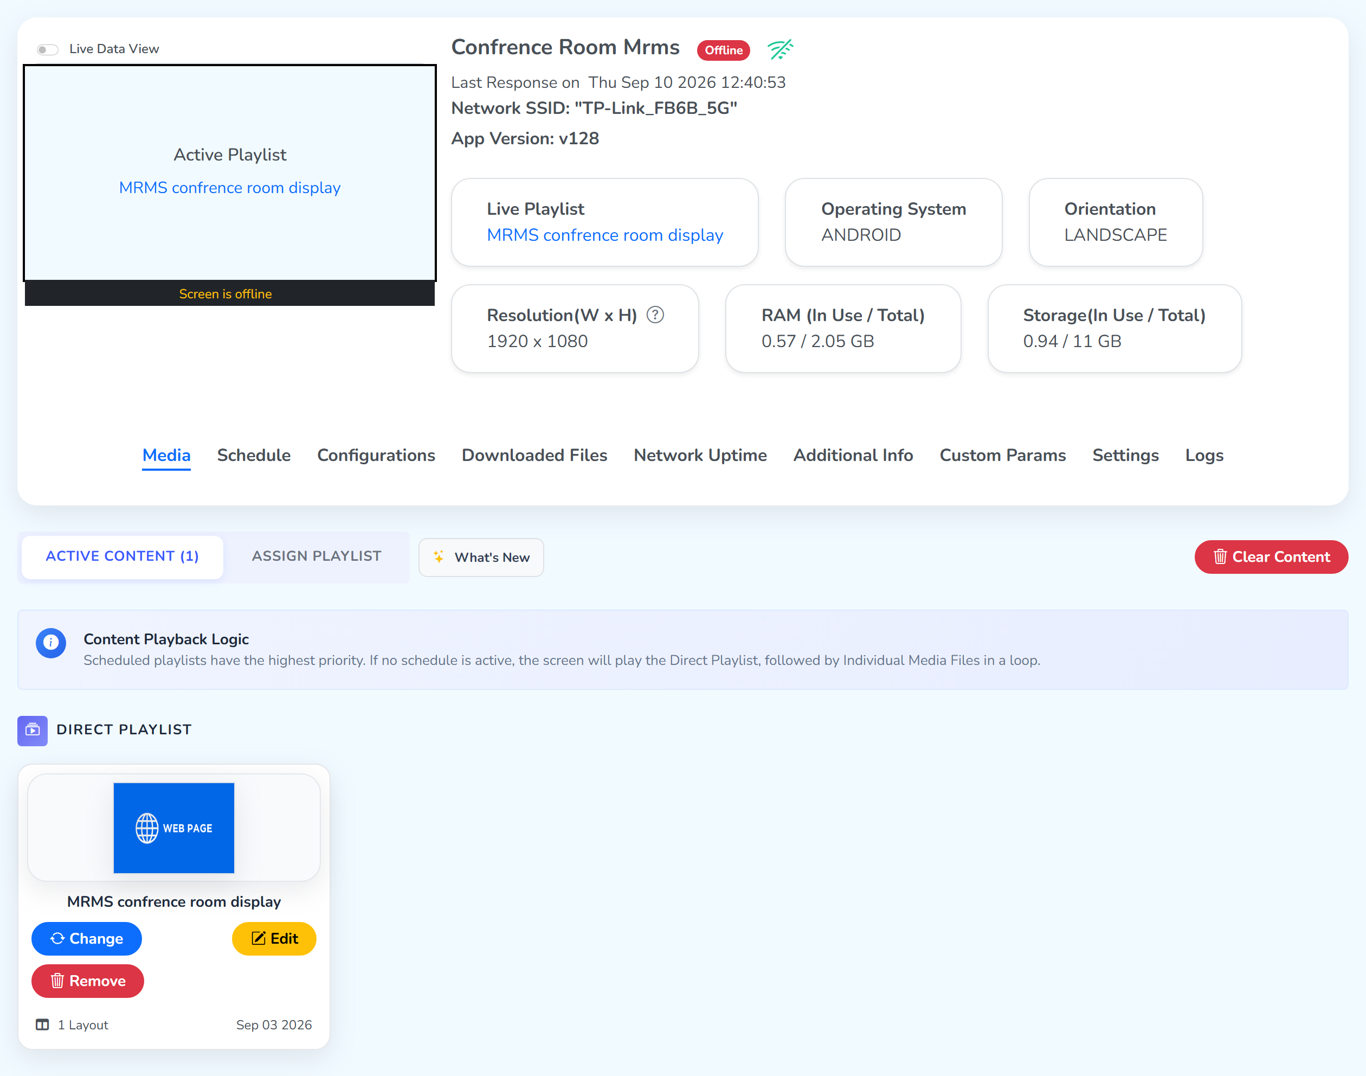Open the Configurations tab
This screenshot has width=1366, height=1076.
pyautogui.click(x=376, y=456)
